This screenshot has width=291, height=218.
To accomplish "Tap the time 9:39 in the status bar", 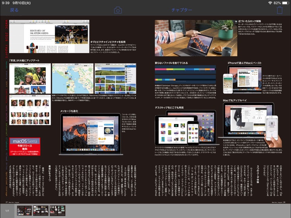I will tap(5, 3).
